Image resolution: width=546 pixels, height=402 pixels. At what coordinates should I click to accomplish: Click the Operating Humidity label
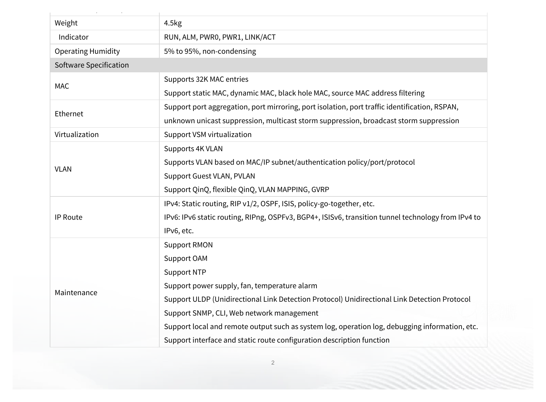click(x=87, y=51)
